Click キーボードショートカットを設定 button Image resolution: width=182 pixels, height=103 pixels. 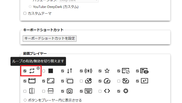coord(49,38)
